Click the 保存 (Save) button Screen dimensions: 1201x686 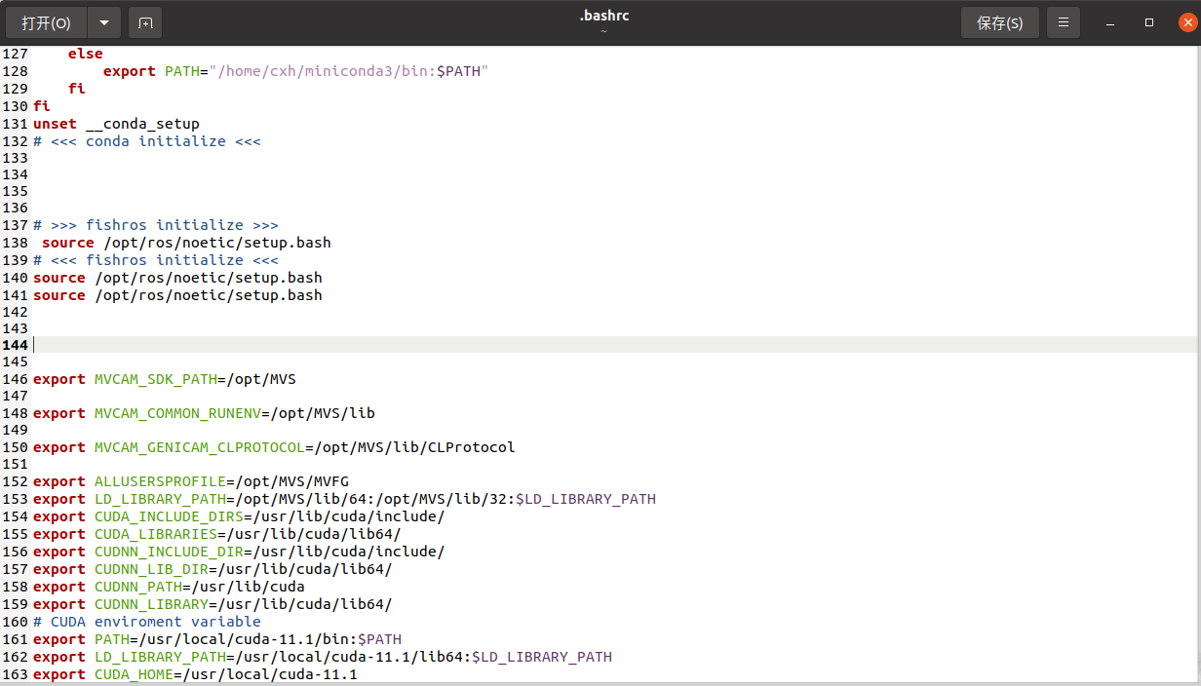(x=999, y=22)
